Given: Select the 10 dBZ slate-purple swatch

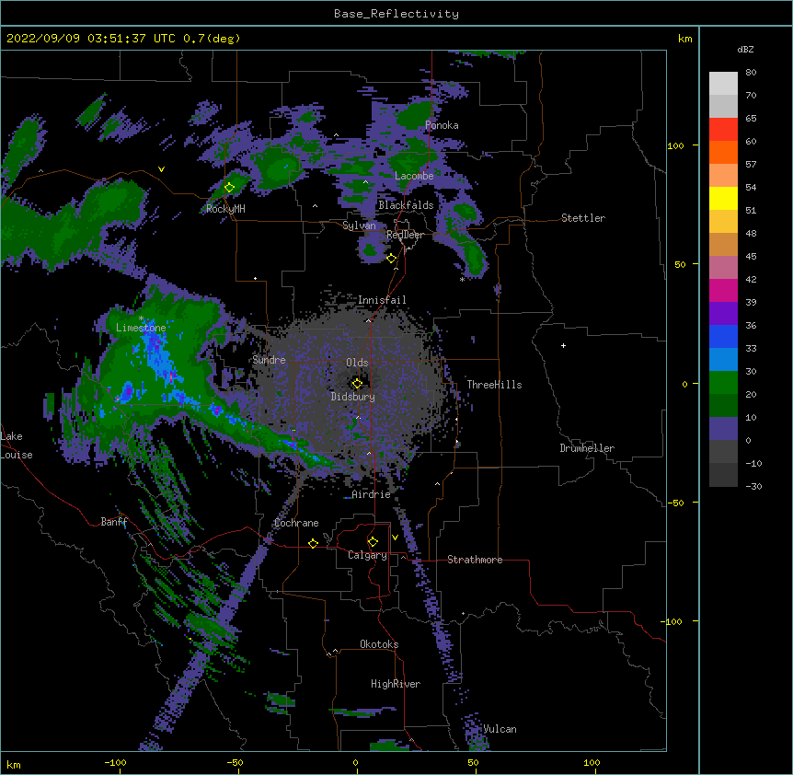Looking at the screenshot, I should 723,429.
